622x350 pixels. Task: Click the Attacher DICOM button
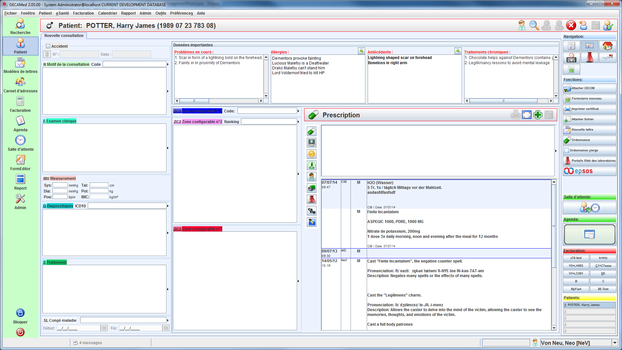pyautogui.click(x=589, y=88)
